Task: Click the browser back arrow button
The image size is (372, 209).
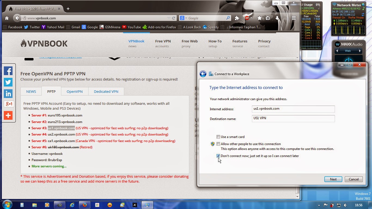Action: point(17,18)
